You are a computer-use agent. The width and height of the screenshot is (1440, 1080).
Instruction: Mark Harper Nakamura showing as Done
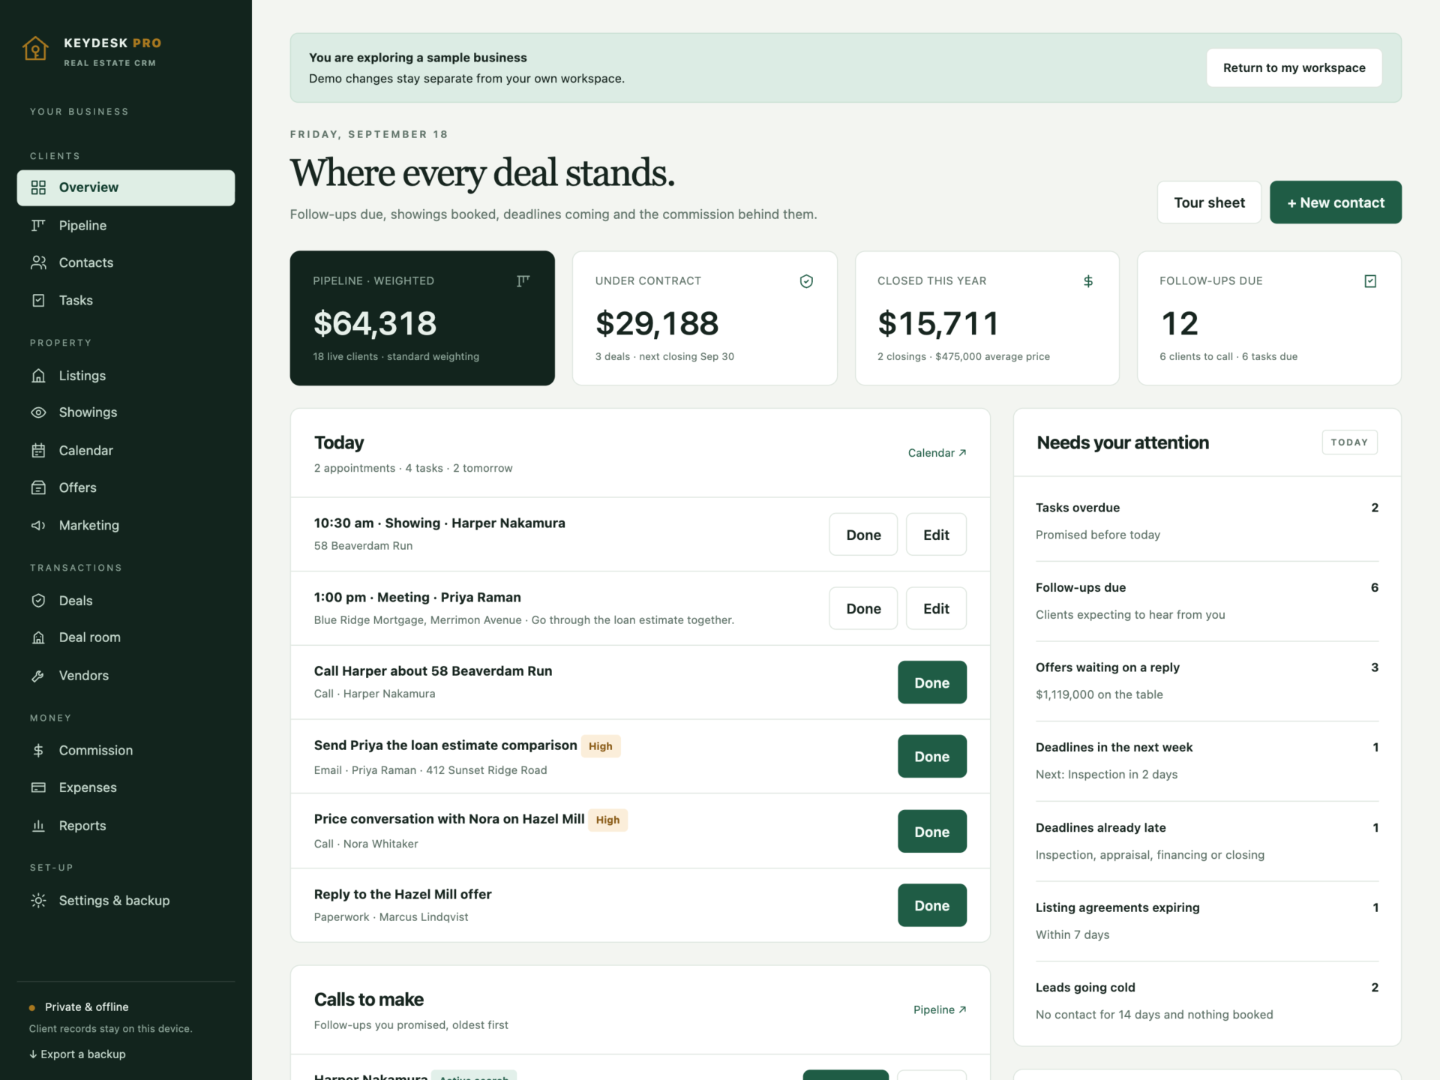tap(863, 535)
